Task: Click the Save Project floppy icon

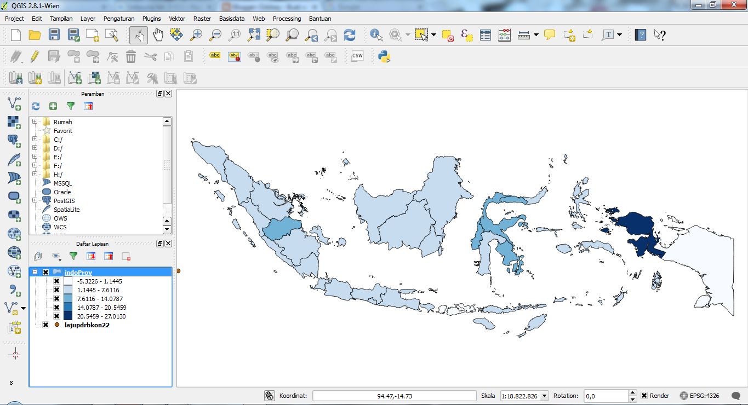Action: pyautogui.click(x=54, y=36)
